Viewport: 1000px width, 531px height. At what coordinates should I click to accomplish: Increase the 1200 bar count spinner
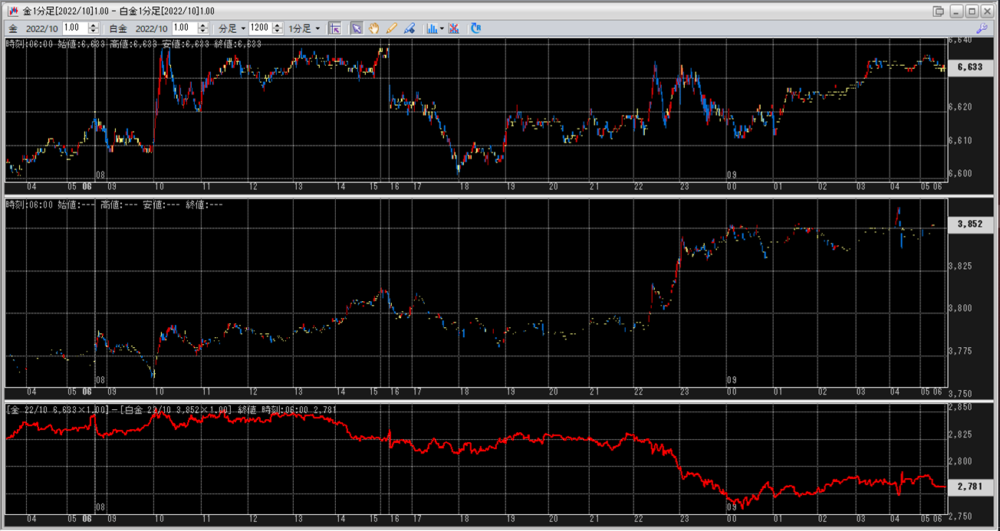point(278,25)
